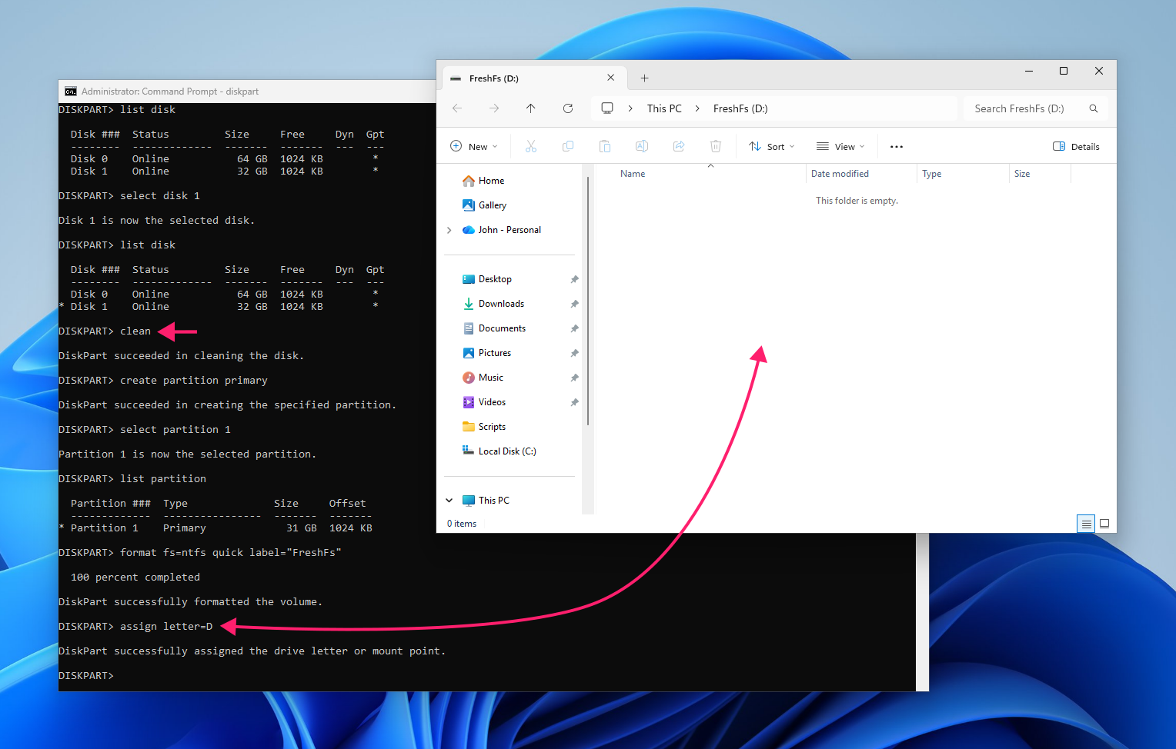Click the Rename icon in toolbar
Image resolution: width=1176 pixels, height=749 pixels.
(x=642, y=146)
